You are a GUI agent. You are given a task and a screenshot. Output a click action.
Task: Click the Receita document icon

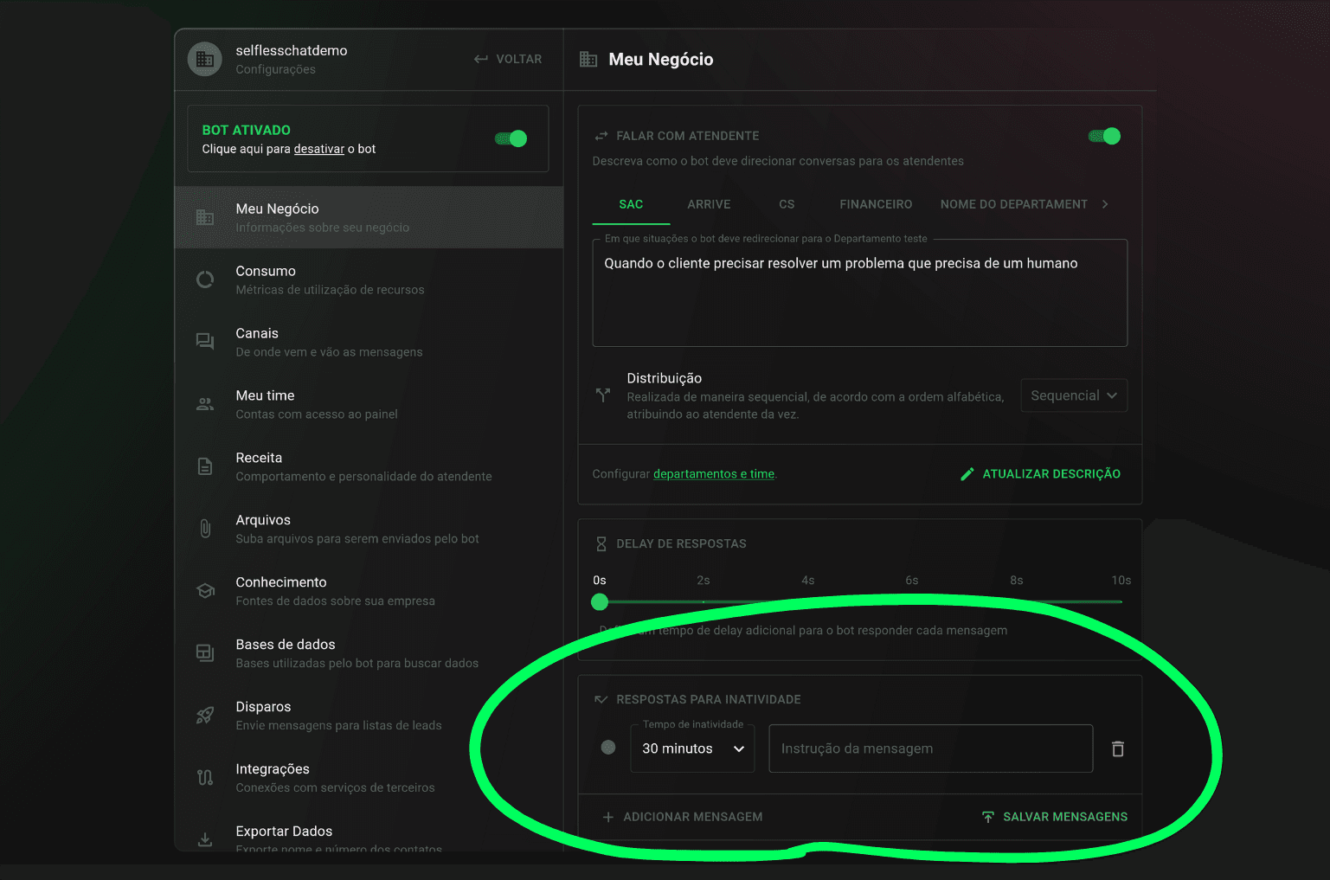coord(205,466)
